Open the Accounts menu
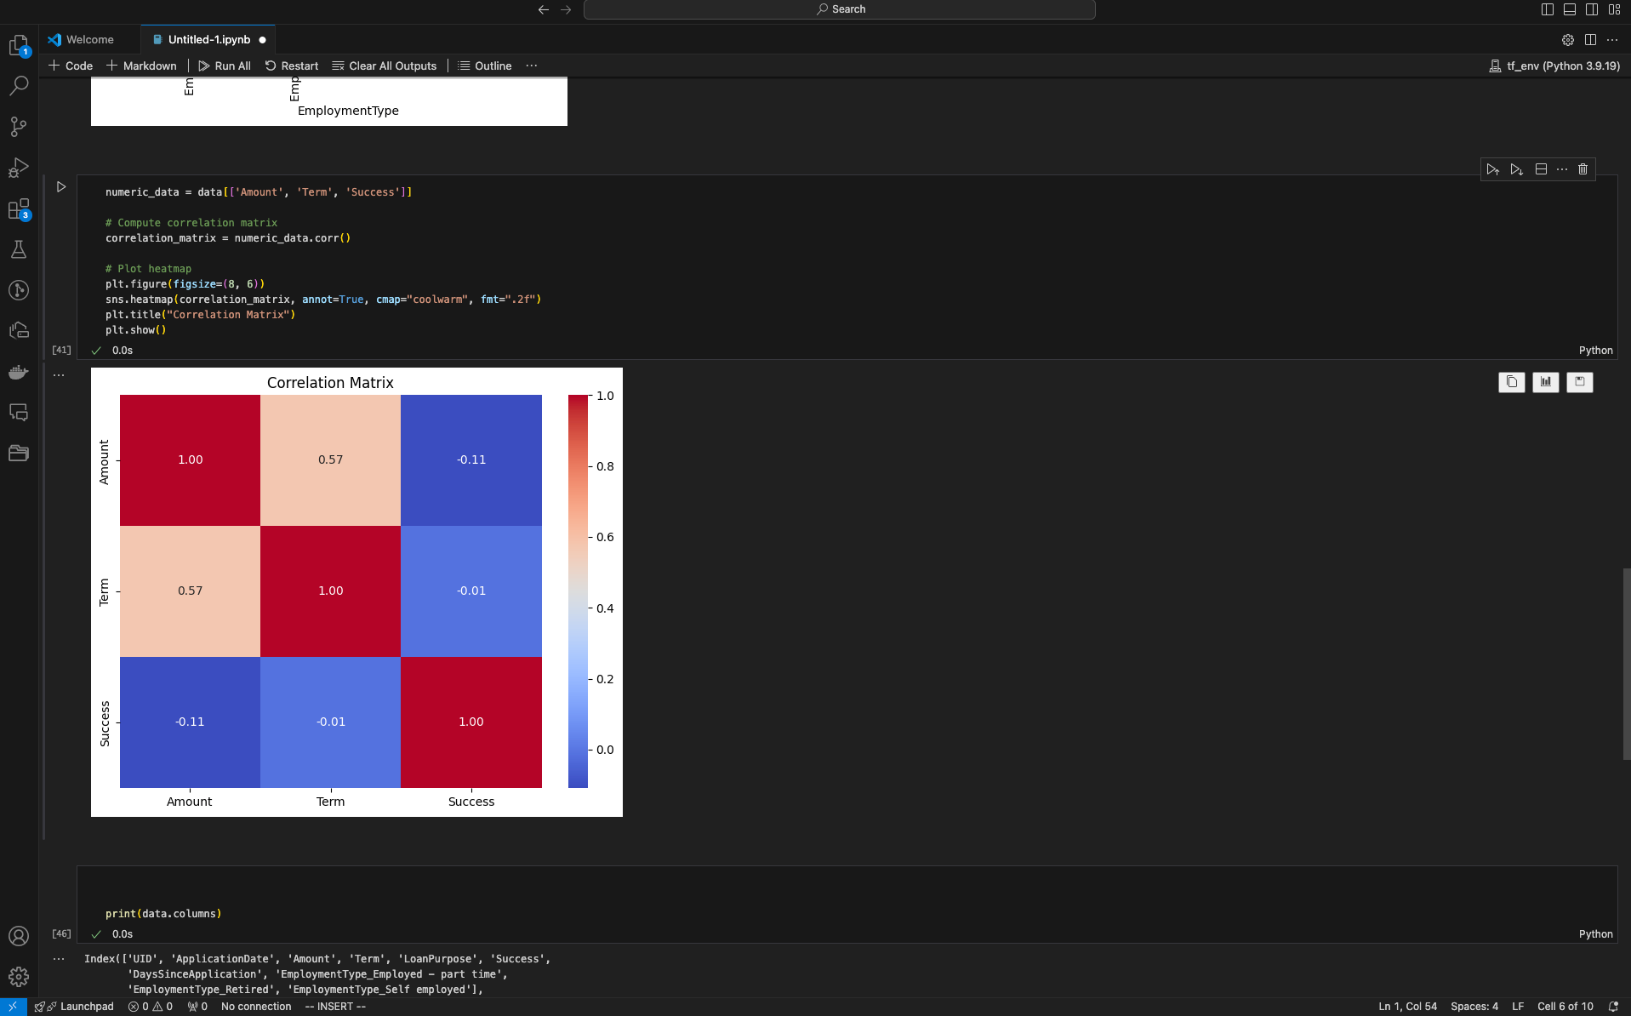 pyautogui.click(x=19, y=936)
